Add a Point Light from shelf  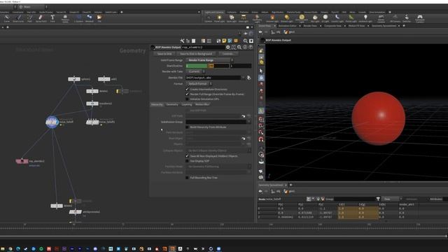219,19
